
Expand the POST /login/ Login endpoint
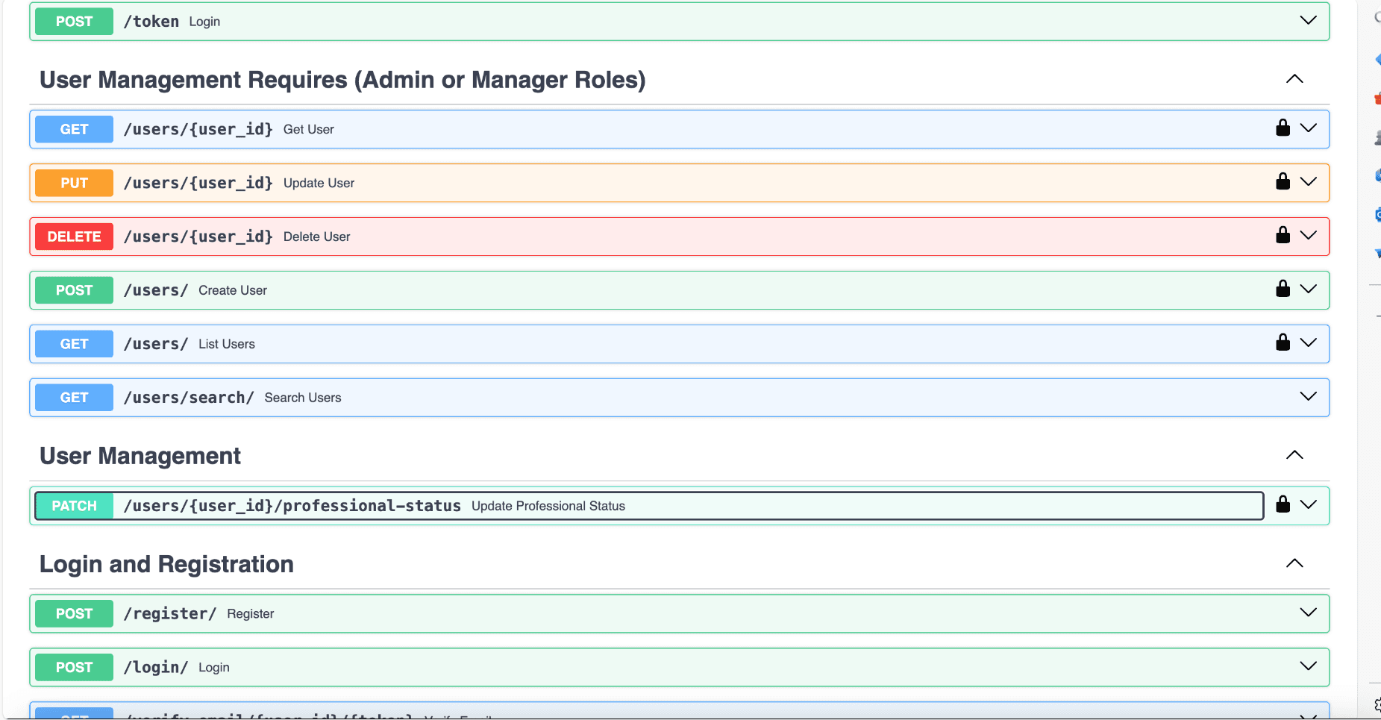[1309, 666]
